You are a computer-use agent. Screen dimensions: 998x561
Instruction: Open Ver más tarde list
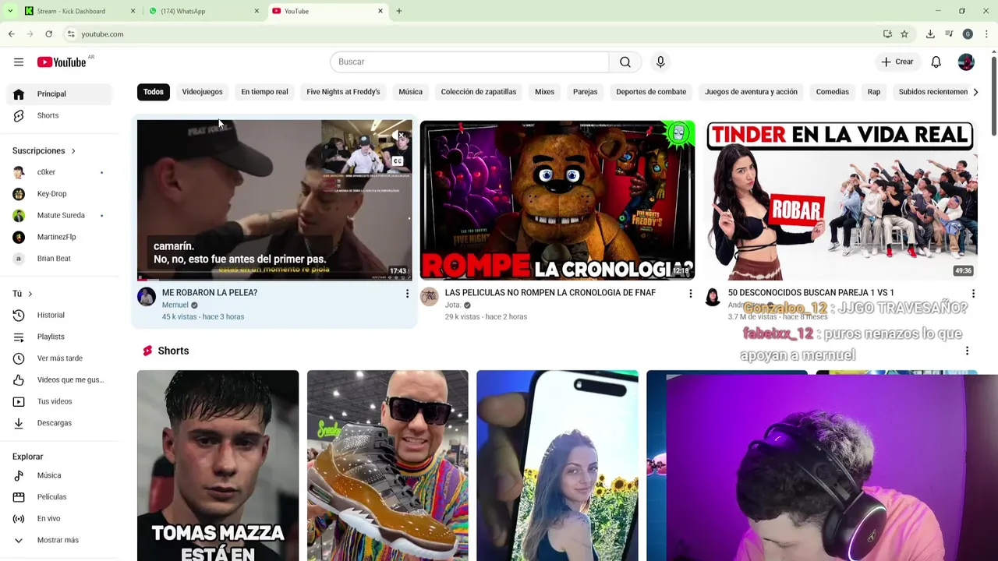click(x=61, y=358)
